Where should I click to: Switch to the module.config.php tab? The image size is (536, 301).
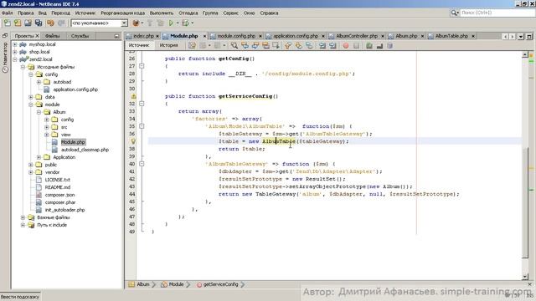(x=236, y=36)
